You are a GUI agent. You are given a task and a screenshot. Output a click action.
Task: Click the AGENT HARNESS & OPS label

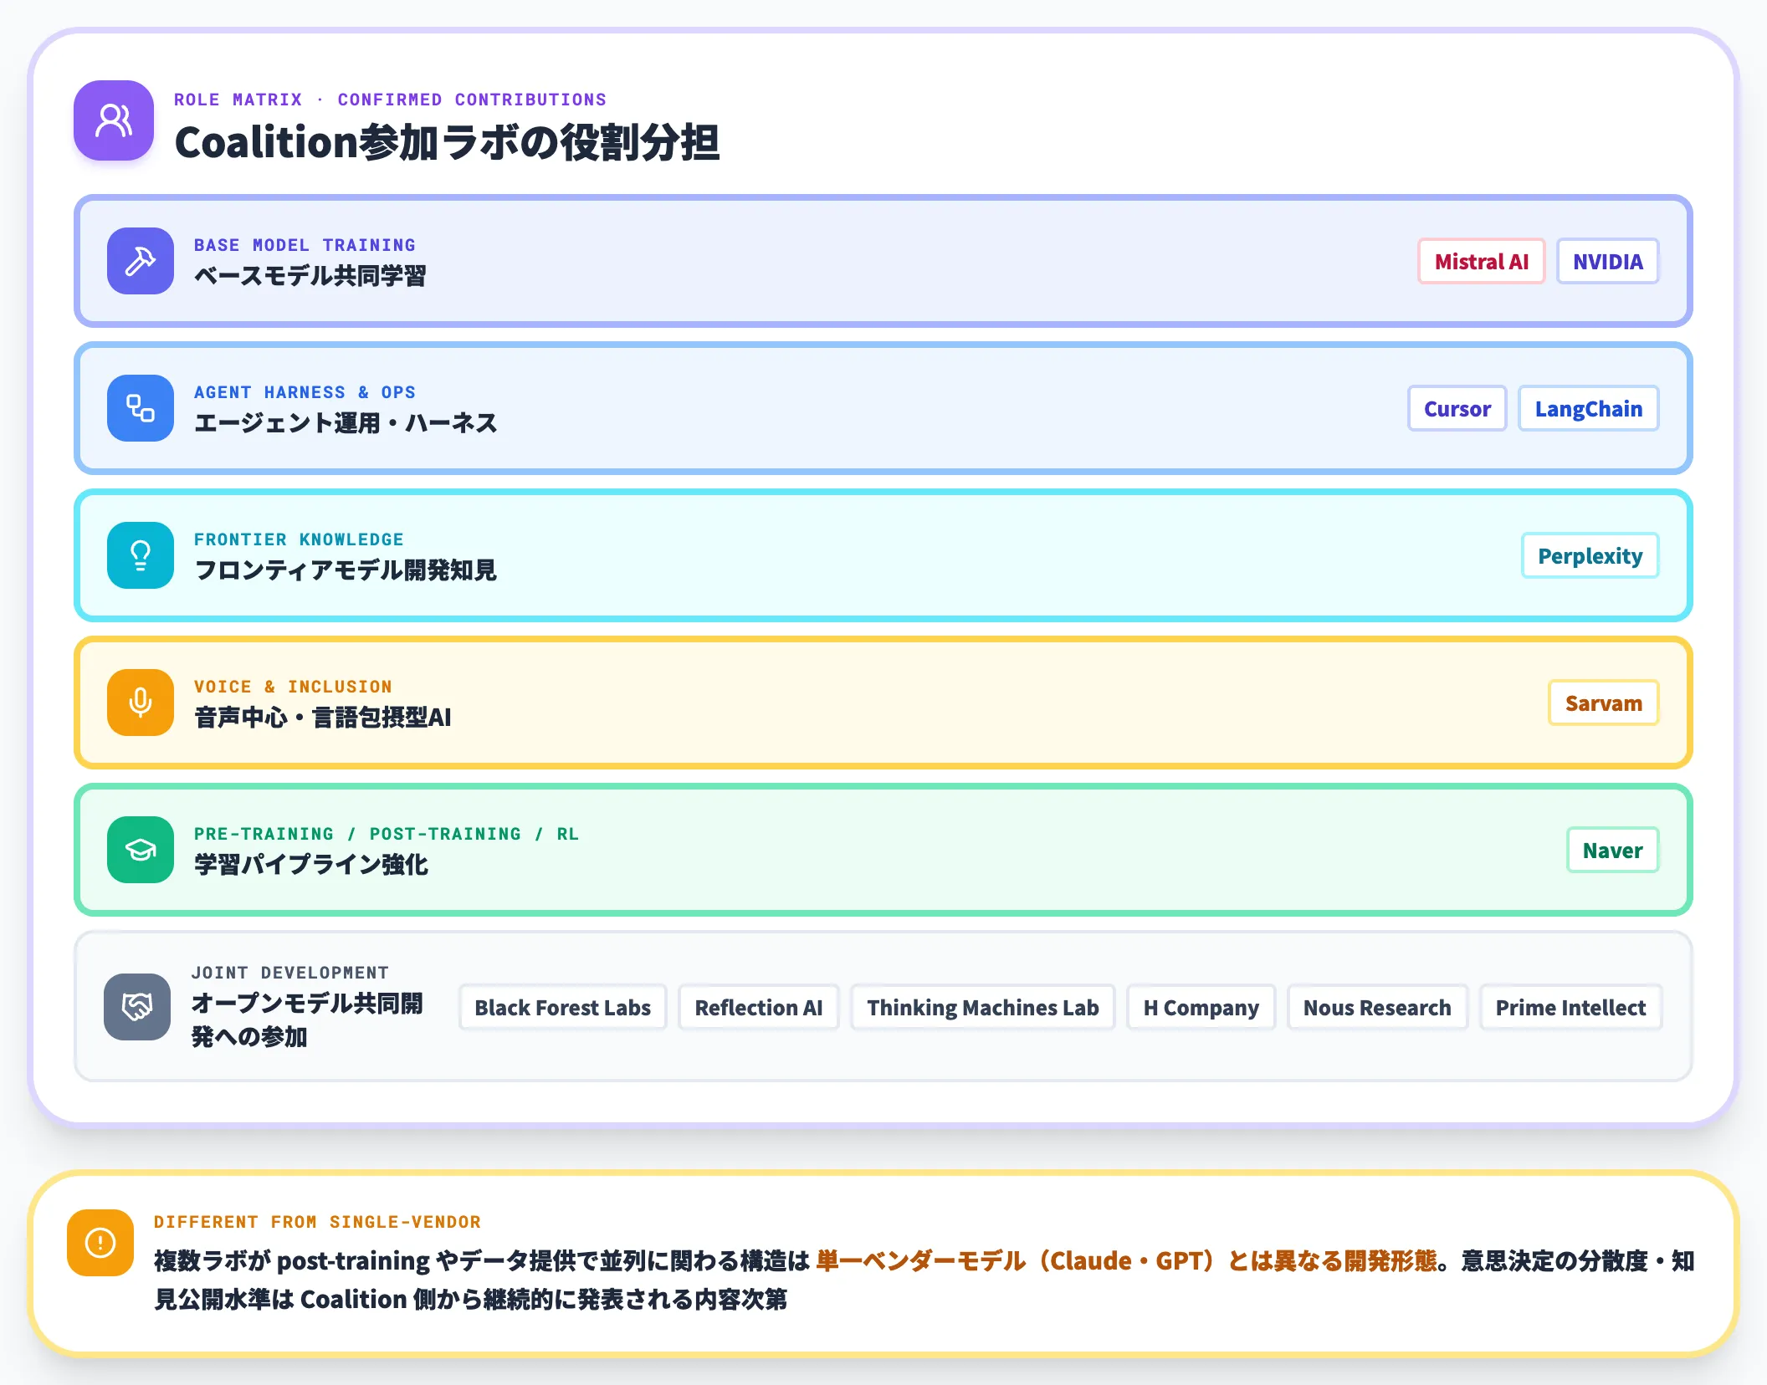coord(305,392)
